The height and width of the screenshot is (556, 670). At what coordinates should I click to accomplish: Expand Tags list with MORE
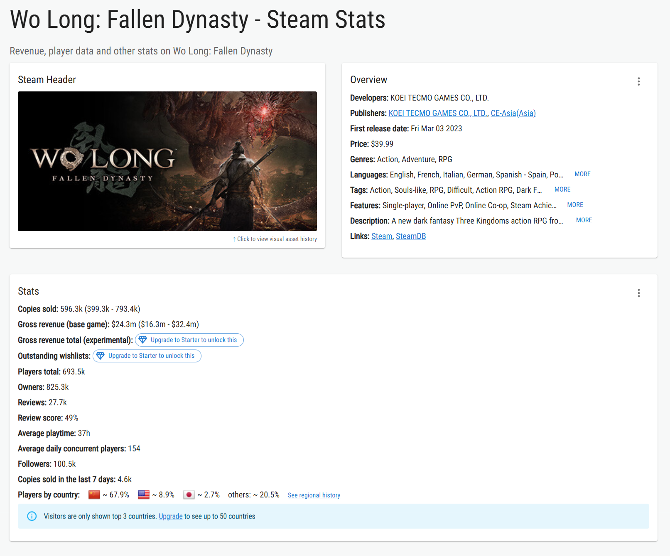click(562, 189)
